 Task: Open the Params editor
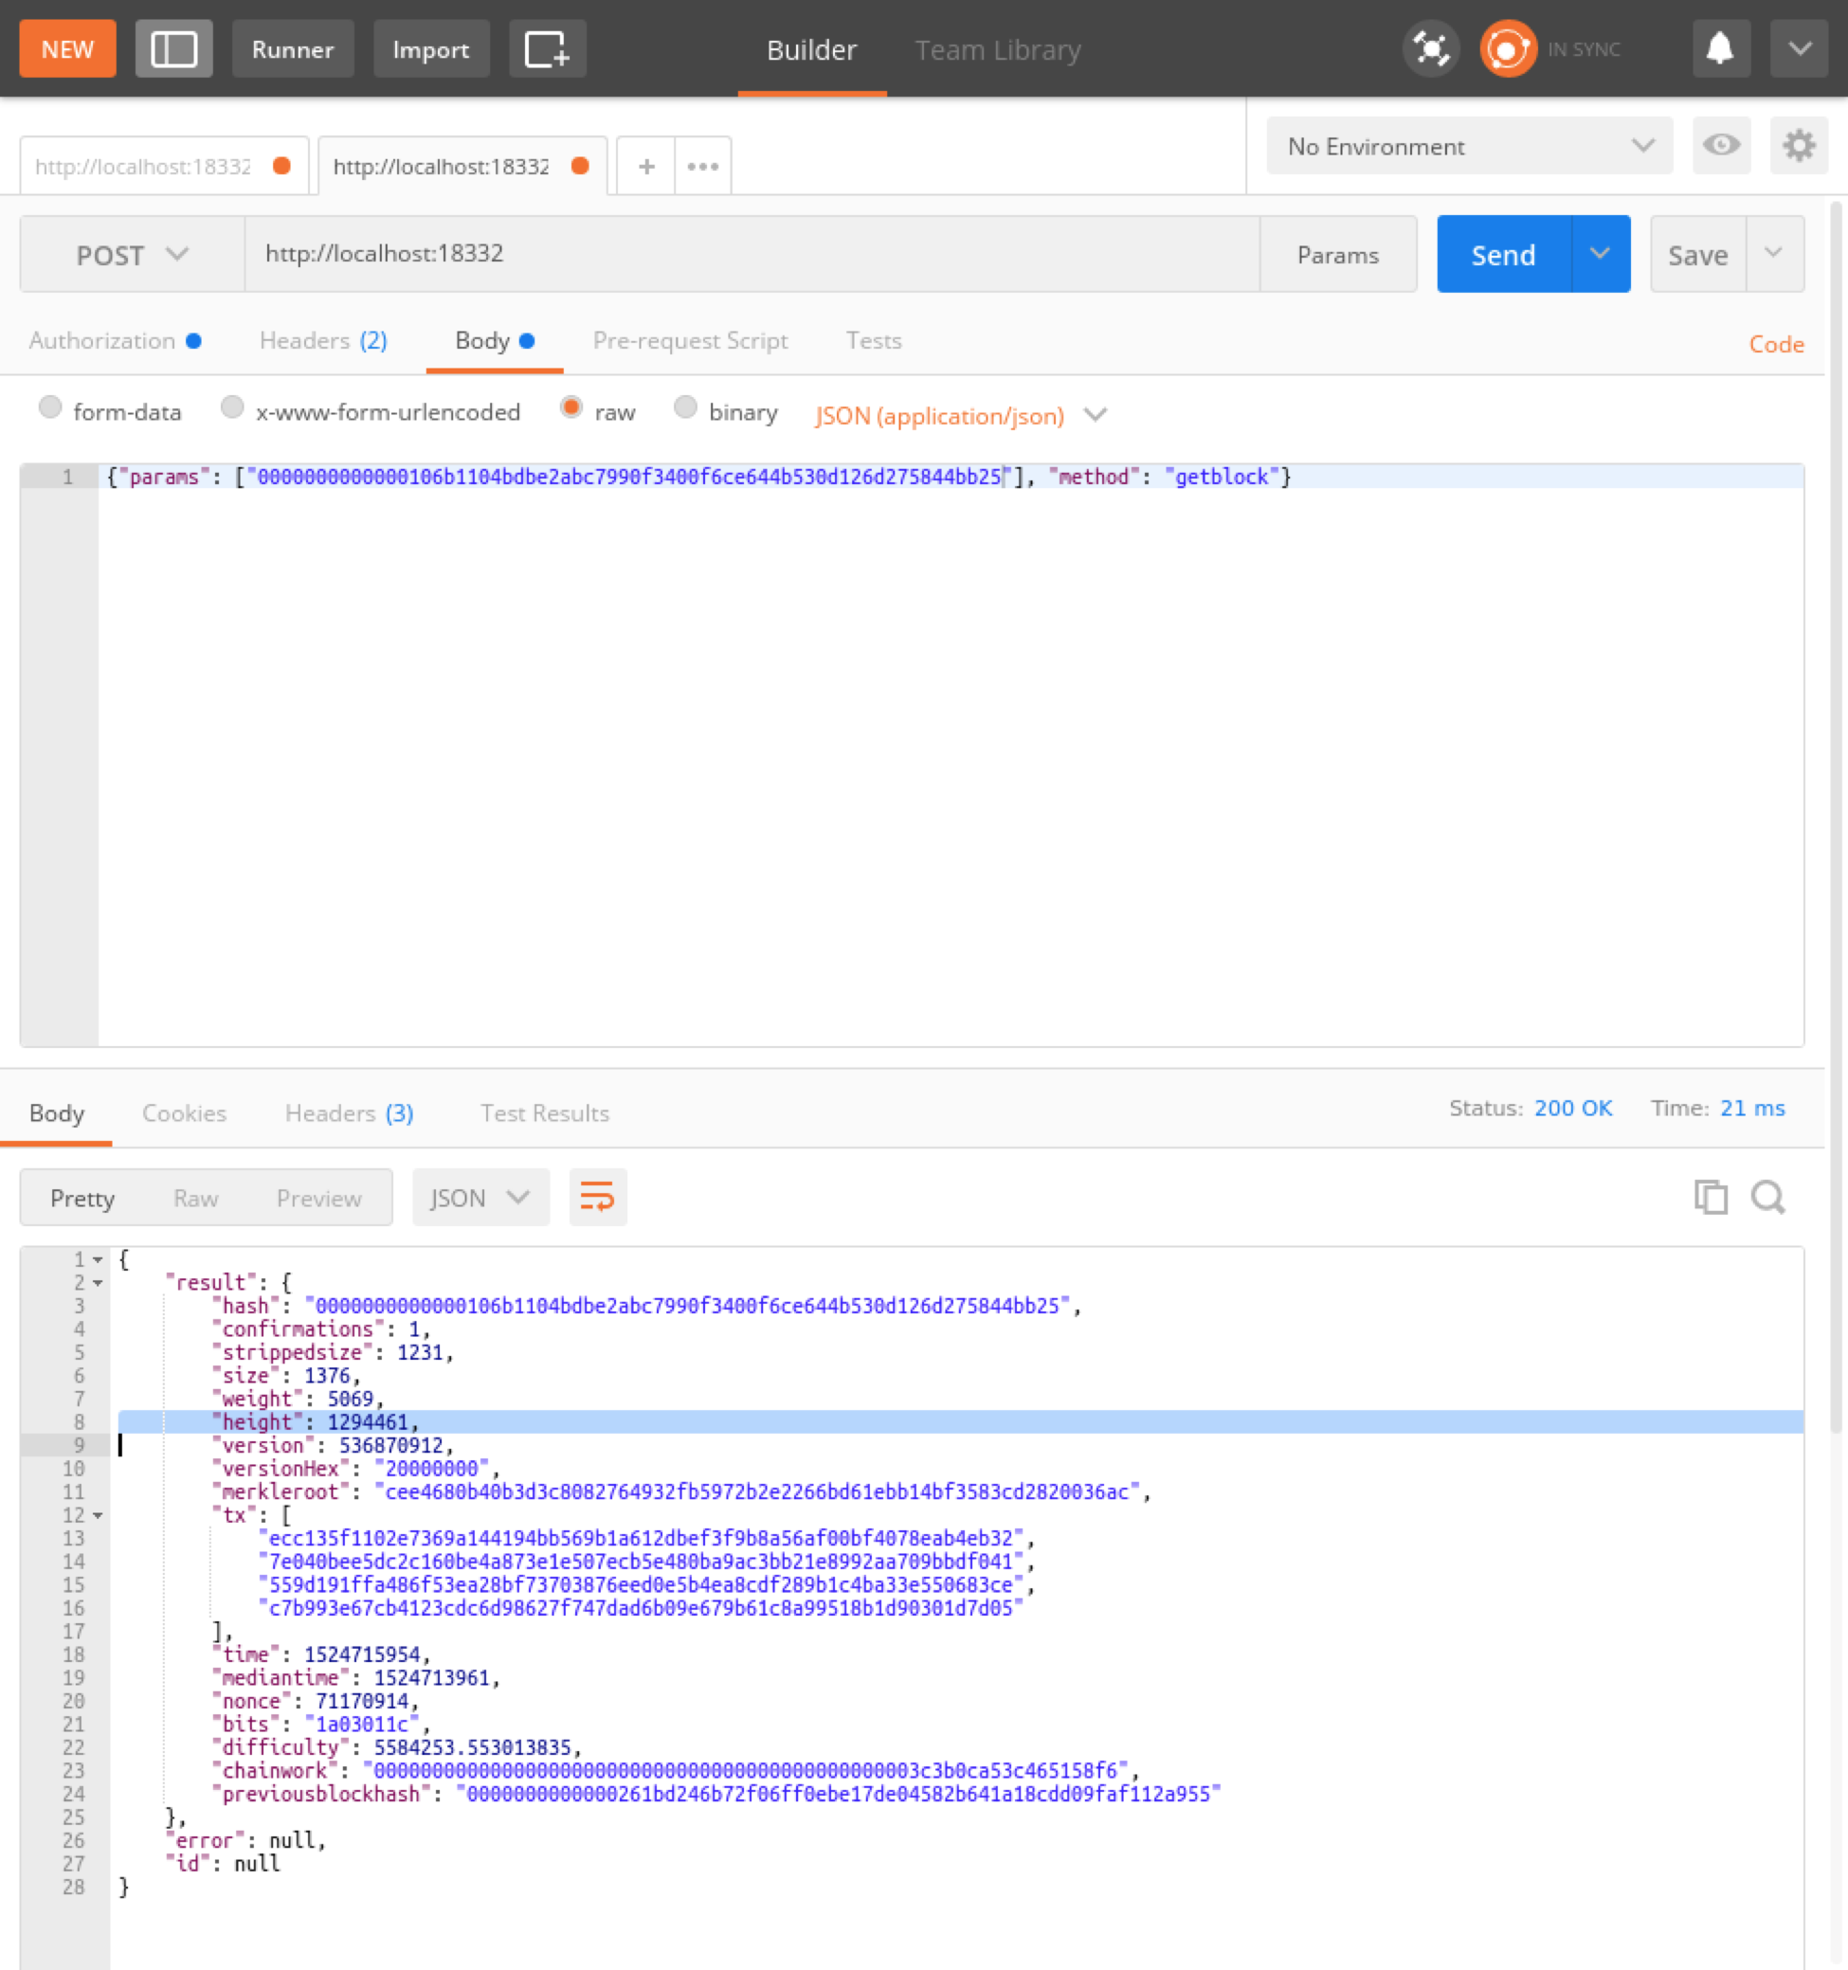(x=1338, y=254)
